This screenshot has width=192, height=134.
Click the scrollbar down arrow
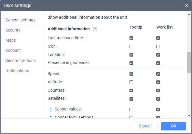(189, 115)
